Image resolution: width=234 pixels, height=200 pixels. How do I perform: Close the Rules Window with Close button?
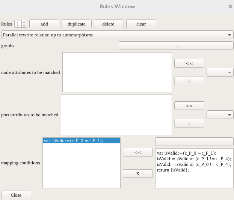[x=16, y=195]
